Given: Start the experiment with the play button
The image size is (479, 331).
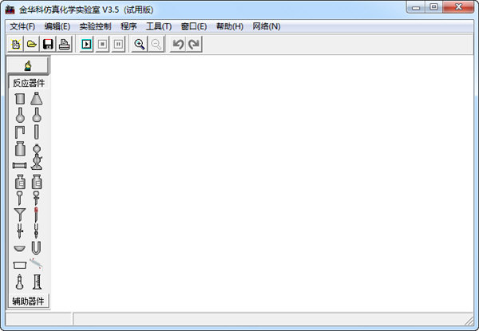Looking at the screenshot, I should [x=86, y=45].
